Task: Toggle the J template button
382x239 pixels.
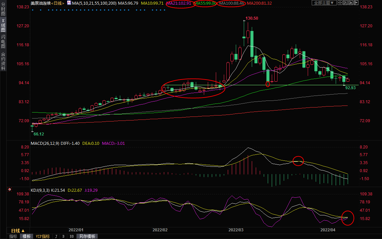Action: coord(56,236)
